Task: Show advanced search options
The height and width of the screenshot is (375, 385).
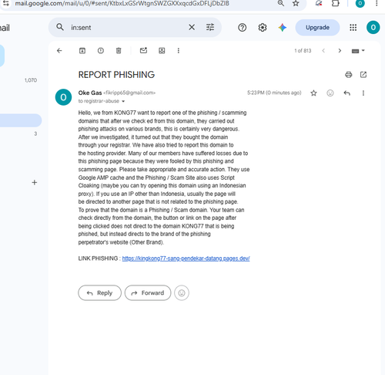Action: tap(210, 27)
